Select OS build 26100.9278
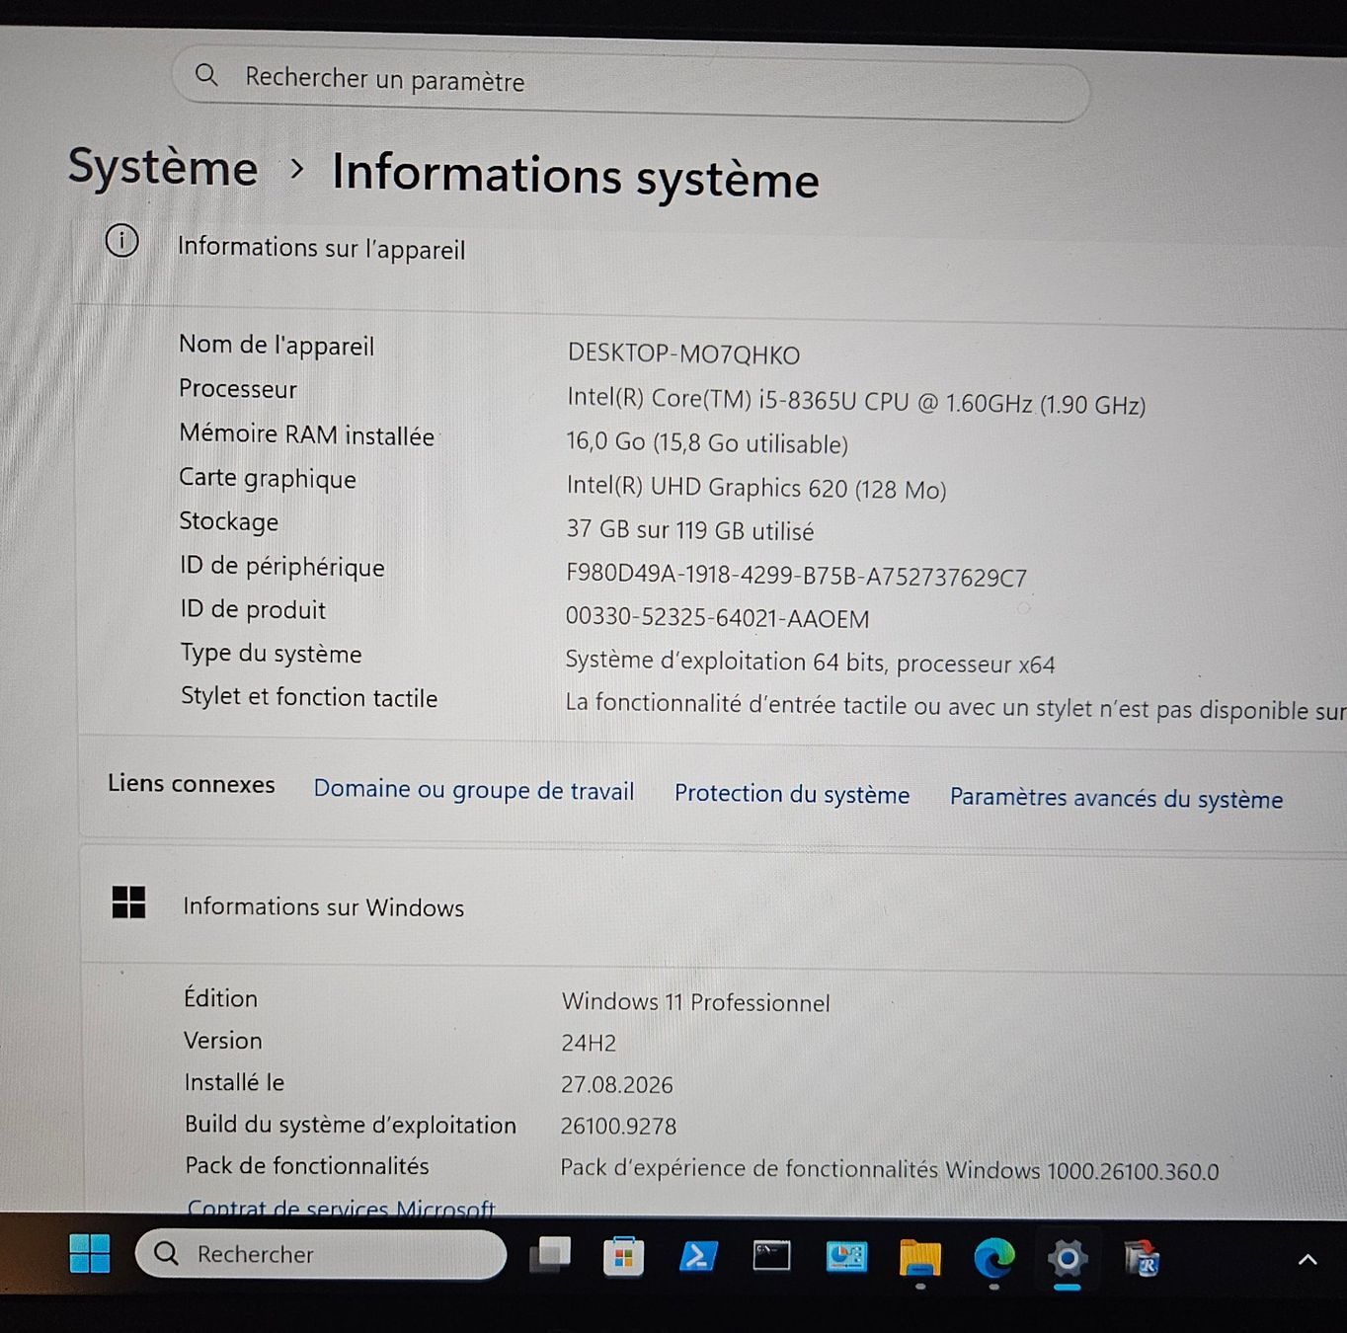The image size is (1347, 1333). click(x=618, y=1126)
